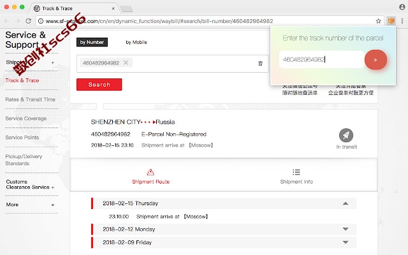Click the red Search button
This screenshot has width=408, height=255.
pyautogui.click(x=99, y=85)
